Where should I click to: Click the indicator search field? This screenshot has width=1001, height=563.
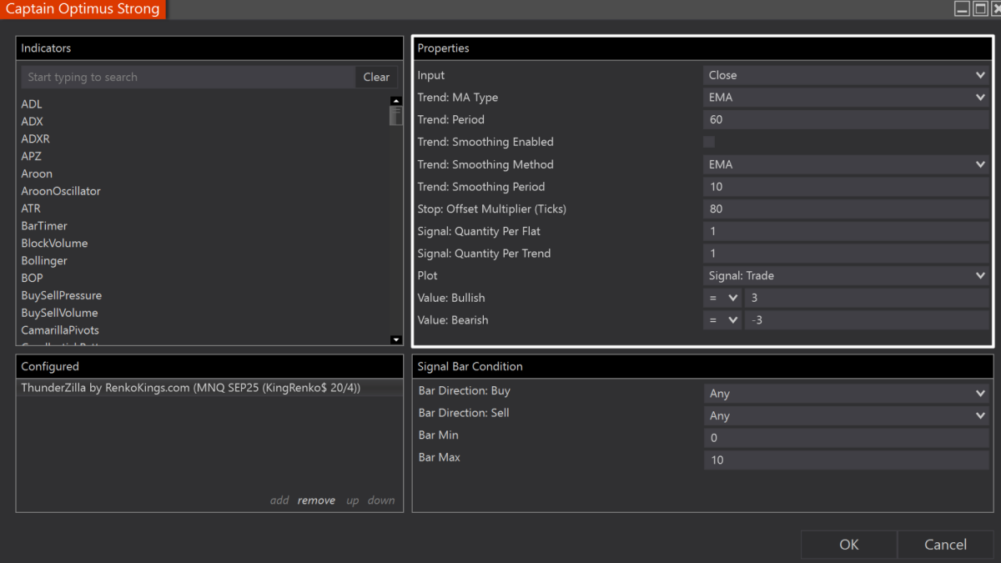[x=188, y=77]
